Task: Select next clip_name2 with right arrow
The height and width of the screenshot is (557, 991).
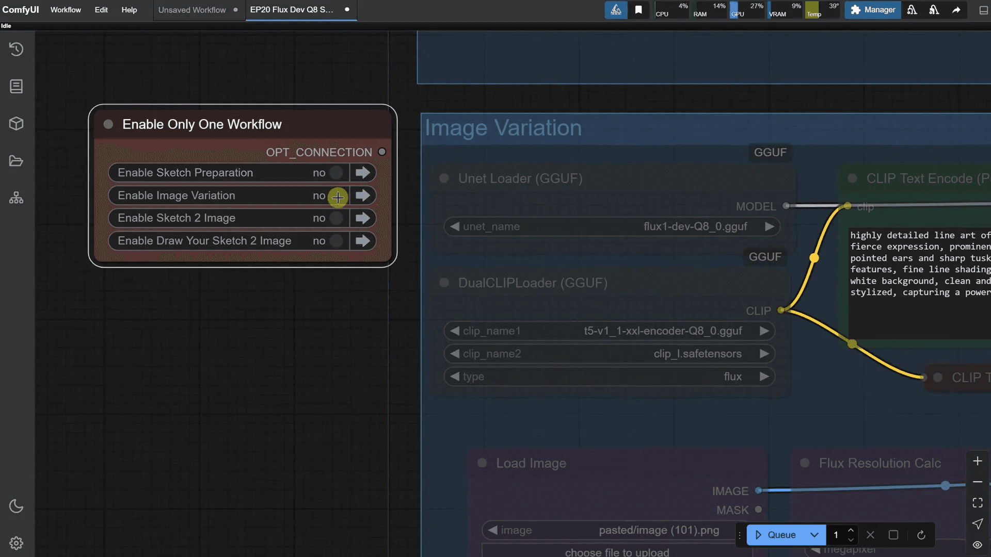Action: tap(764, 354)
